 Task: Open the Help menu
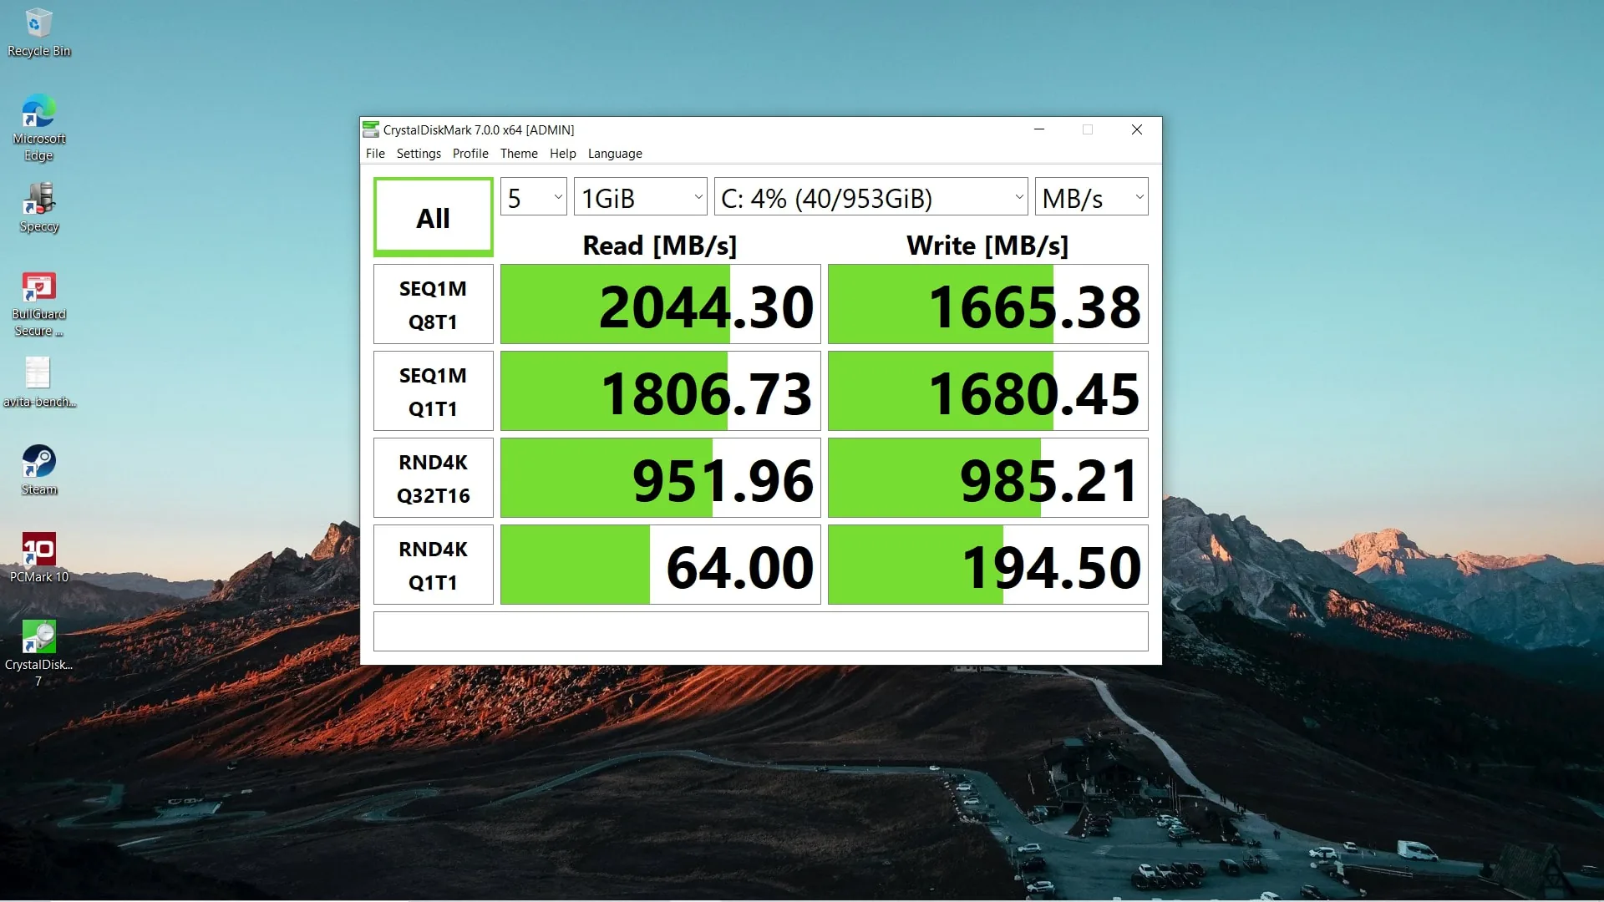click(x=563, y=154)
